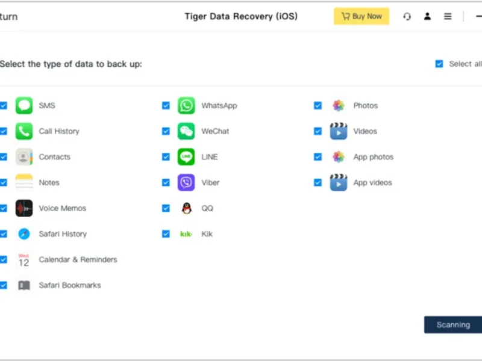This screenshot has height=361, width=482.
Task: Click the Safari Bookmarks book icon
Action: (x=24, y=285)
